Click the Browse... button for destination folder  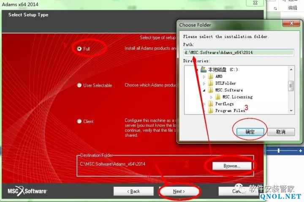[x=232, y=166]
